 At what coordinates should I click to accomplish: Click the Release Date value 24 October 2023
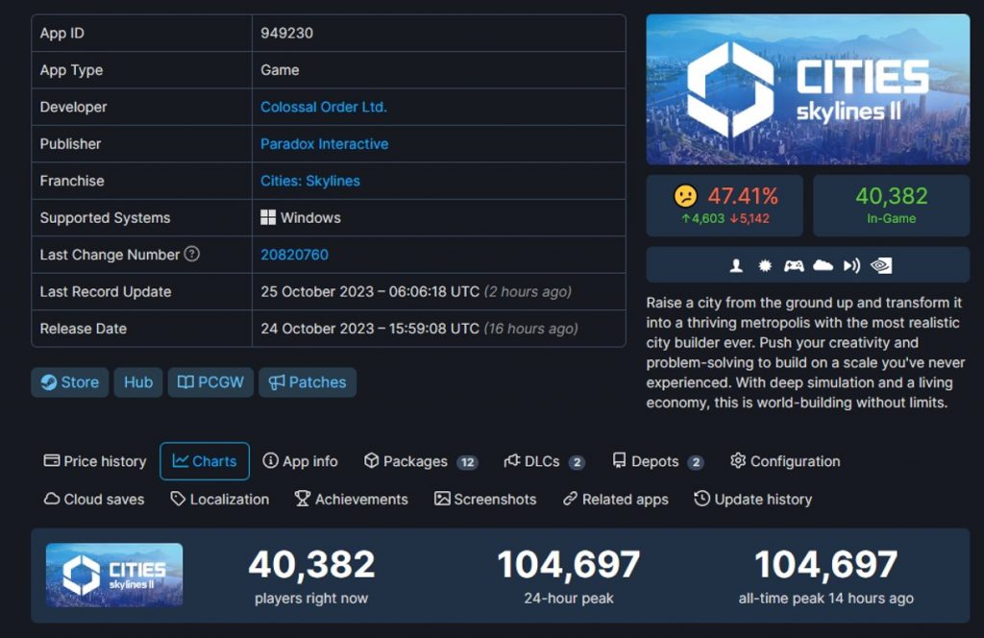tap(419, 329)
